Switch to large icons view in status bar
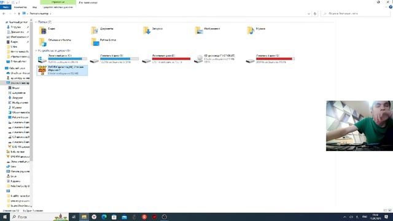The height and width of the screenshot is (221, 393). coord(390,211)
